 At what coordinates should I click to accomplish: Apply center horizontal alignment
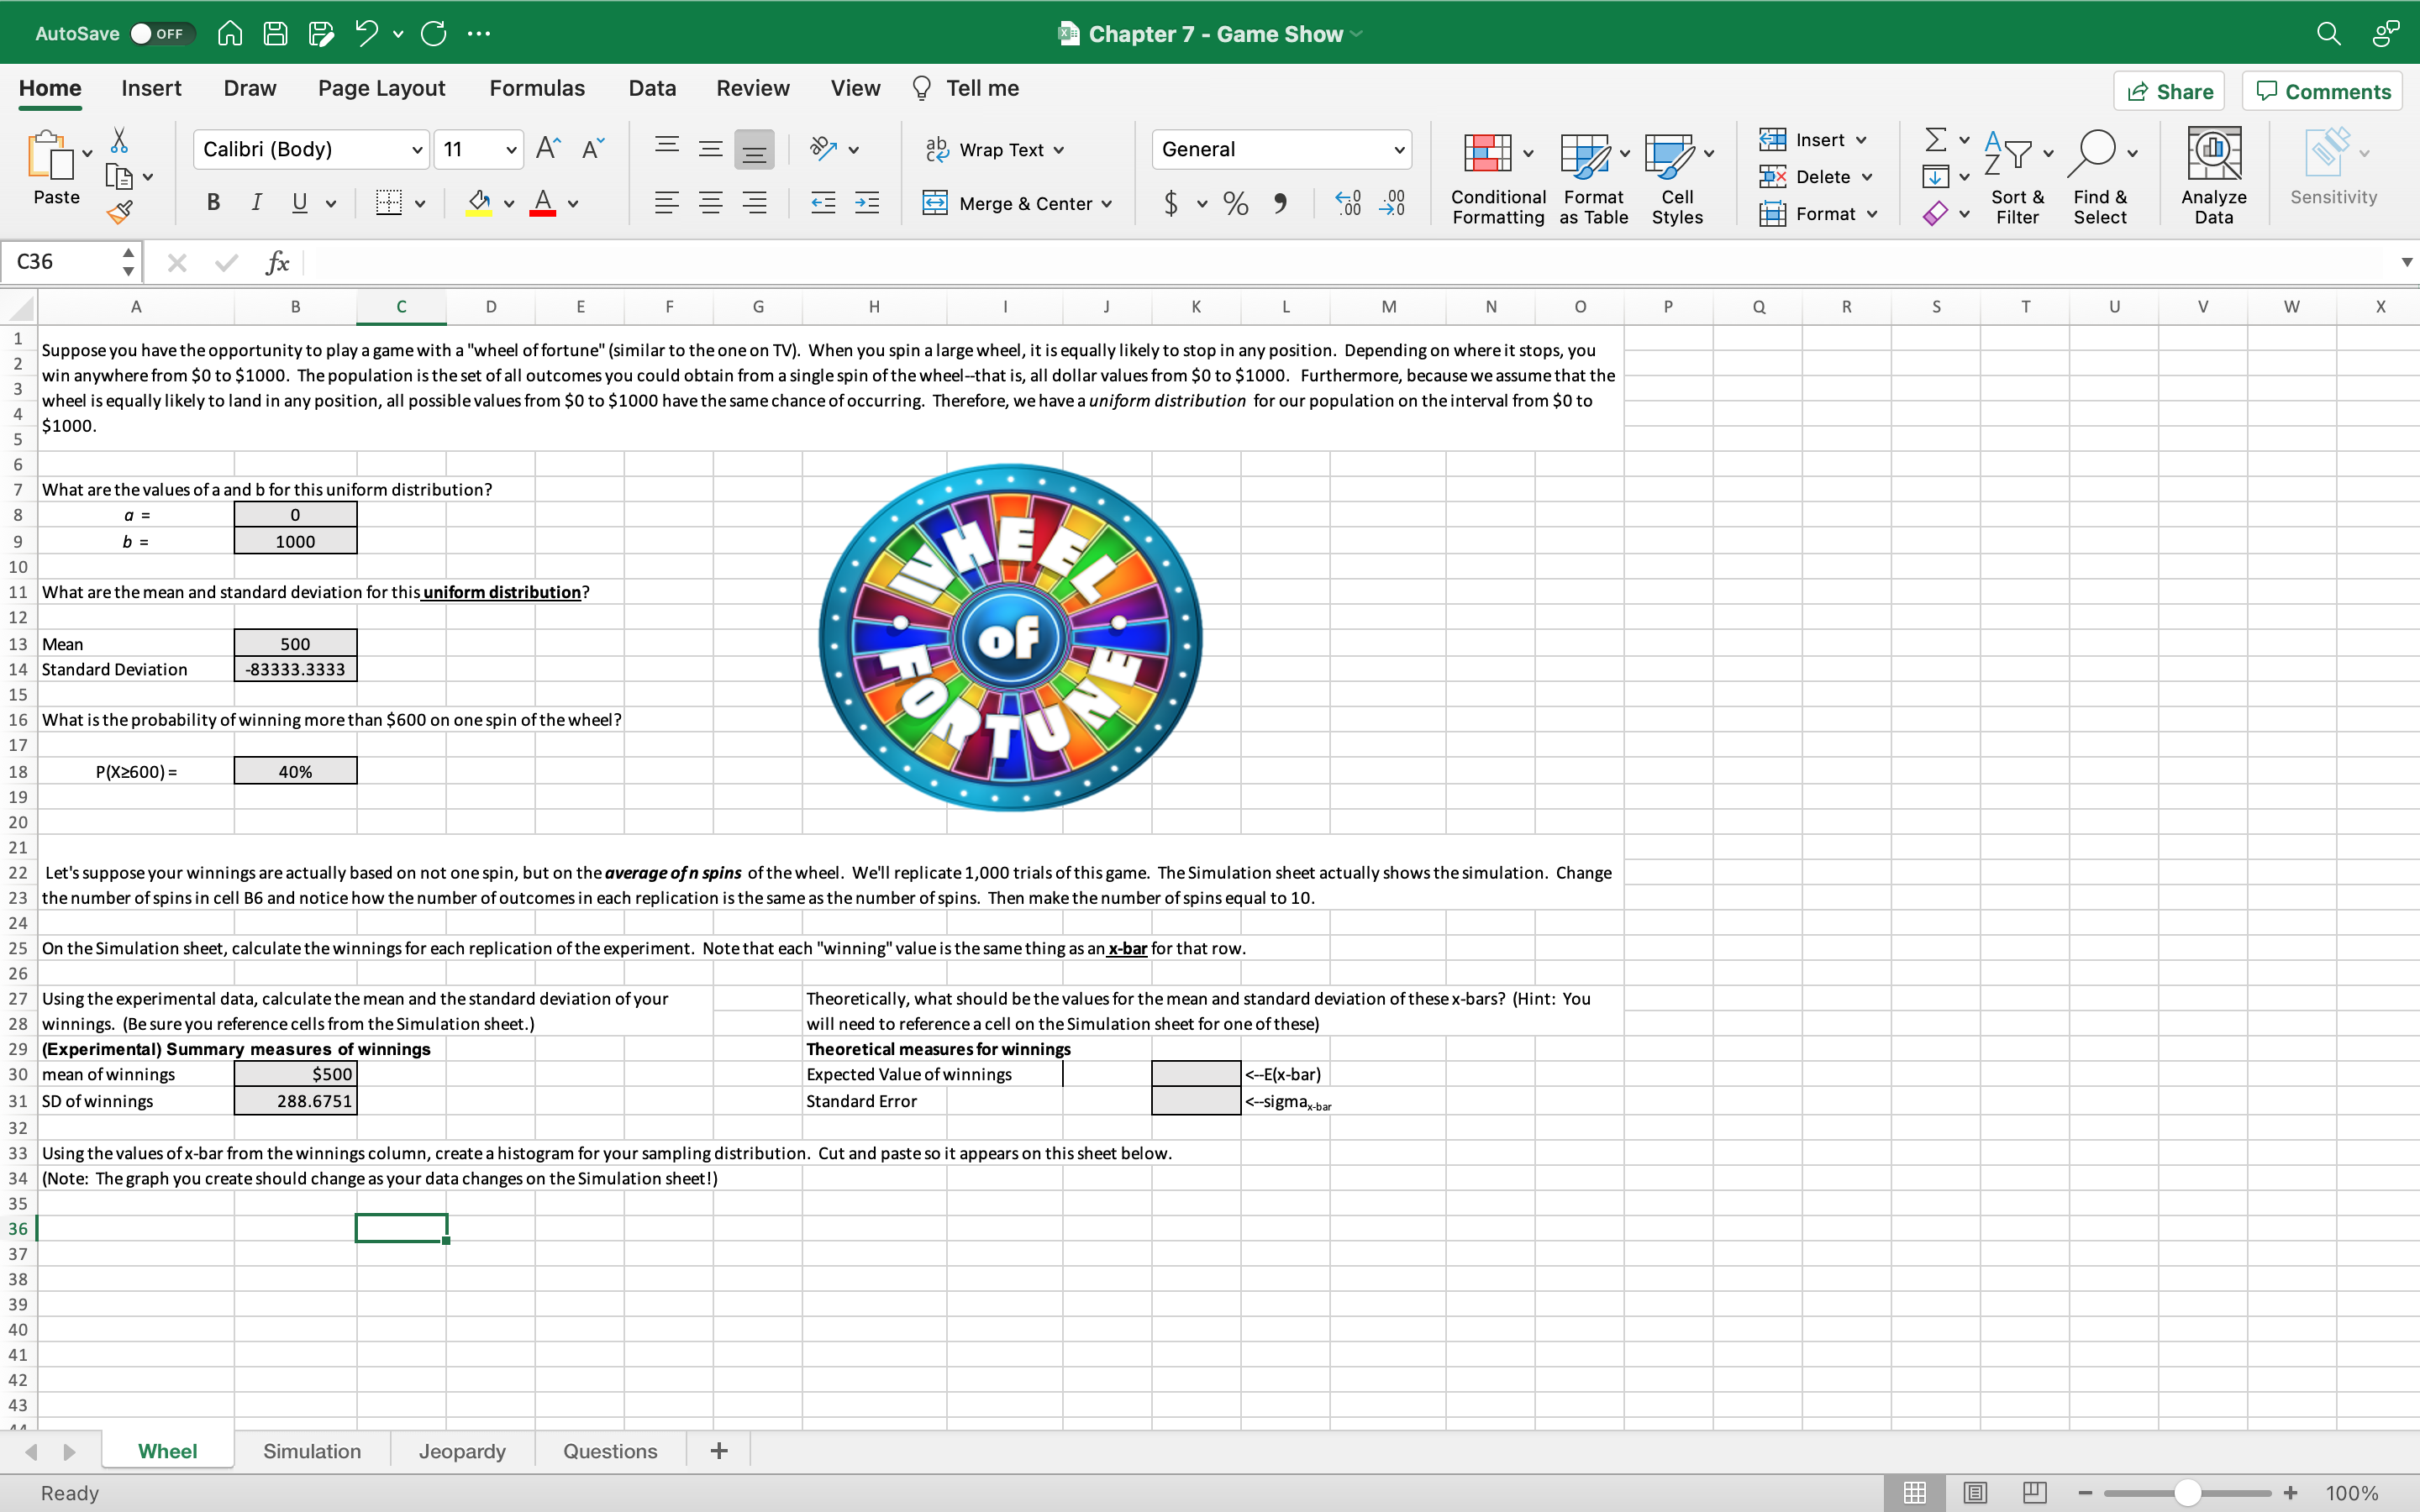[x=710, y=203]
